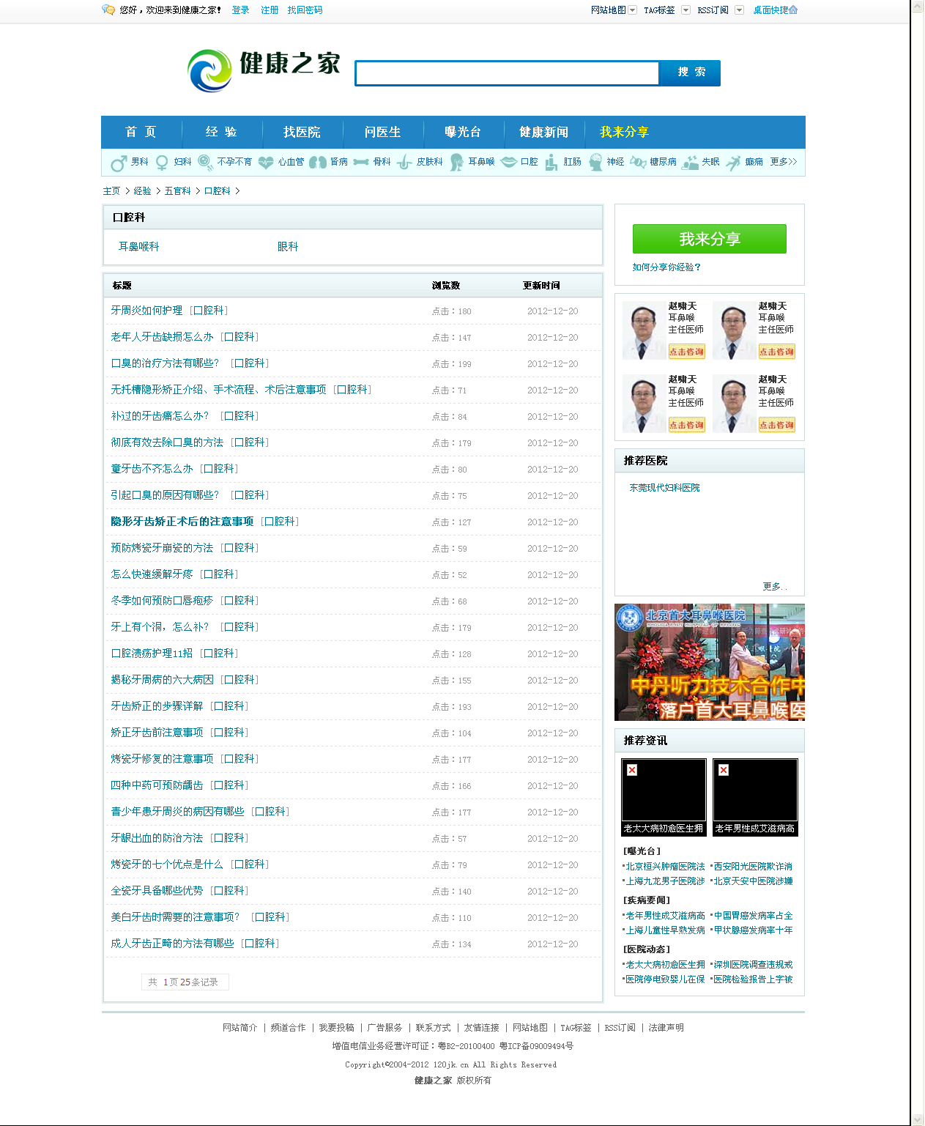Click the 男科 male symbol icon
Screen dimensions: 925x1126
(119, 163)
